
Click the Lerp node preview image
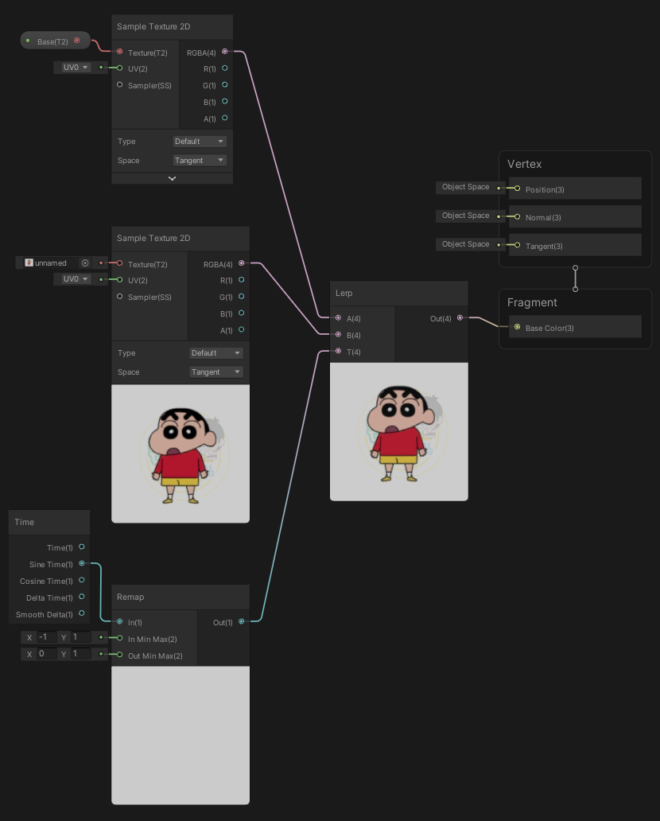point(399,431)
